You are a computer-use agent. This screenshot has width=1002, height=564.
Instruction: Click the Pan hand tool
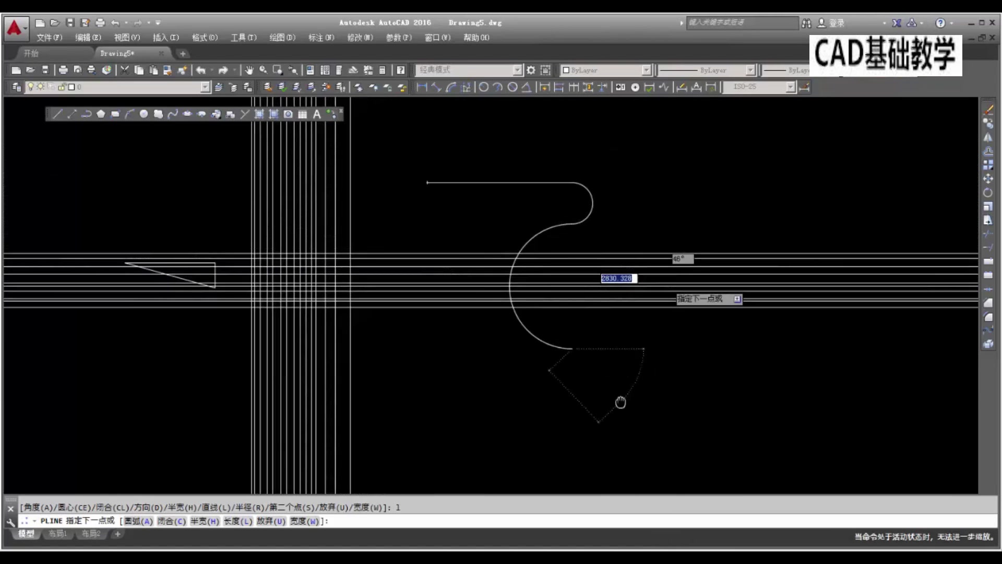pos(249,70)
